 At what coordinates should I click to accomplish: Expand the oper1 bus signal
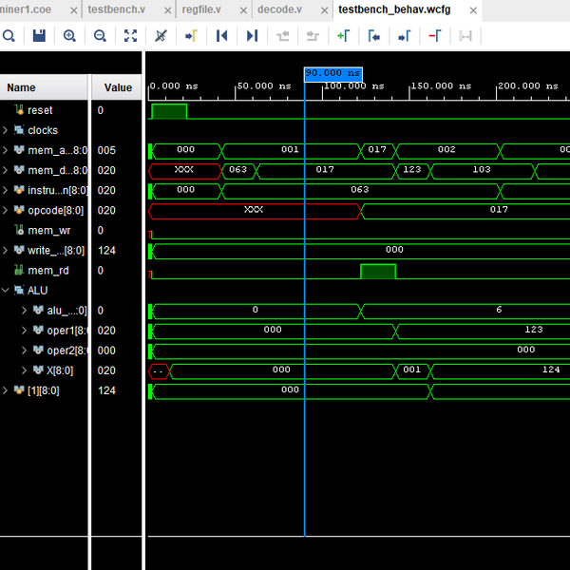24,330
